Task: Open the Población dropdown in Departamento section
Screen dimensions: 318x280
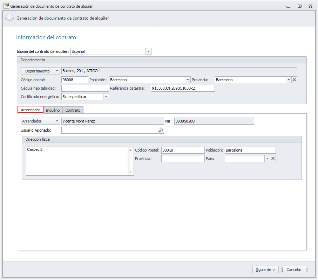Action: [x=188, y=80]
